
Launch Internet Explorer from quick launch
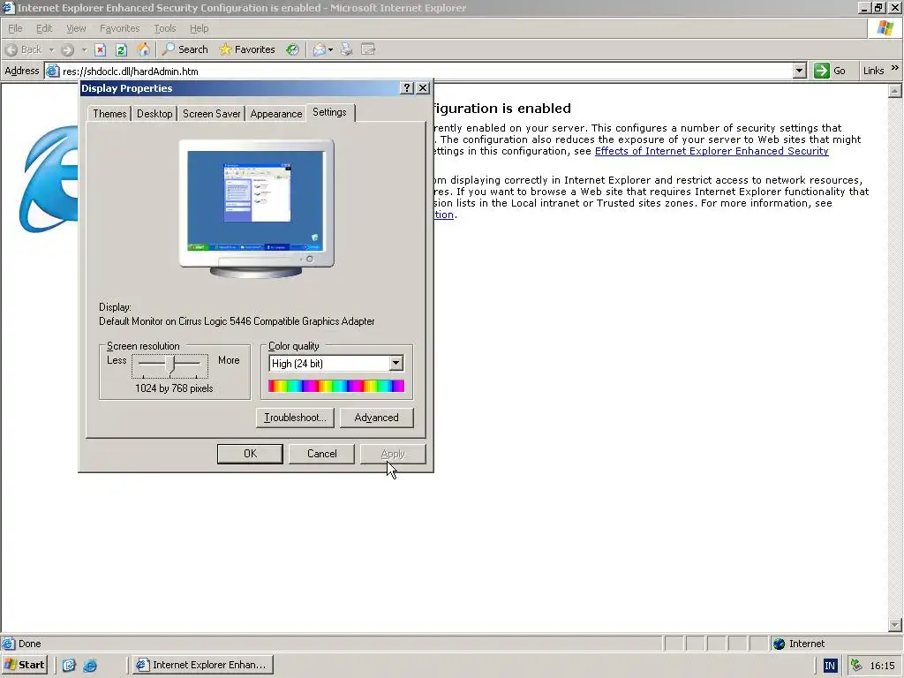(x=90, y=666)
